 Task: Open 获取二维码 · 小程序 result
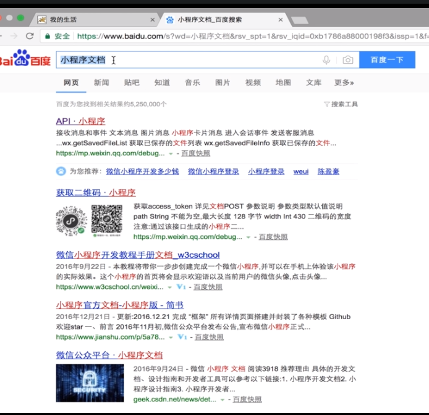tap(96, 193)
